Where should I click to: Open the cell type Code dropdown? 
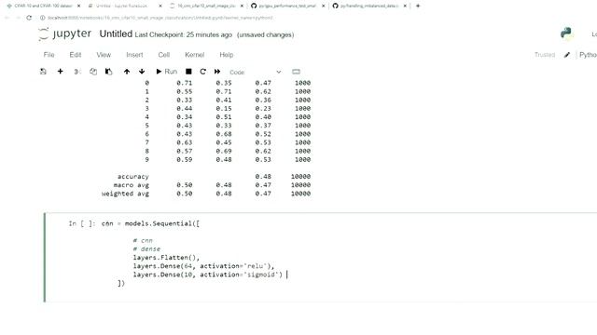tap(255, 72)
